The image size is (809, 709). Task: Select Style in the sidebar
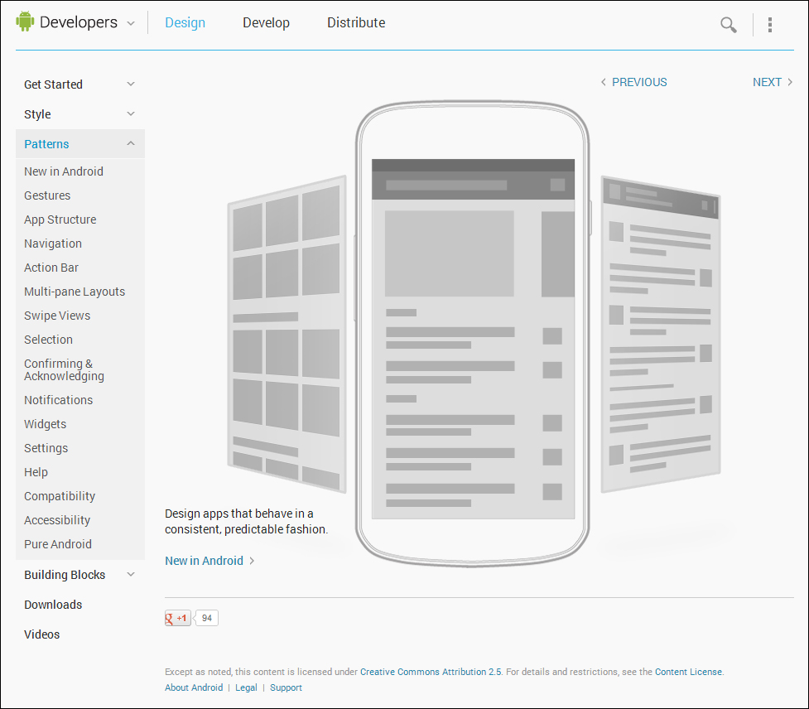click(37, 114)
